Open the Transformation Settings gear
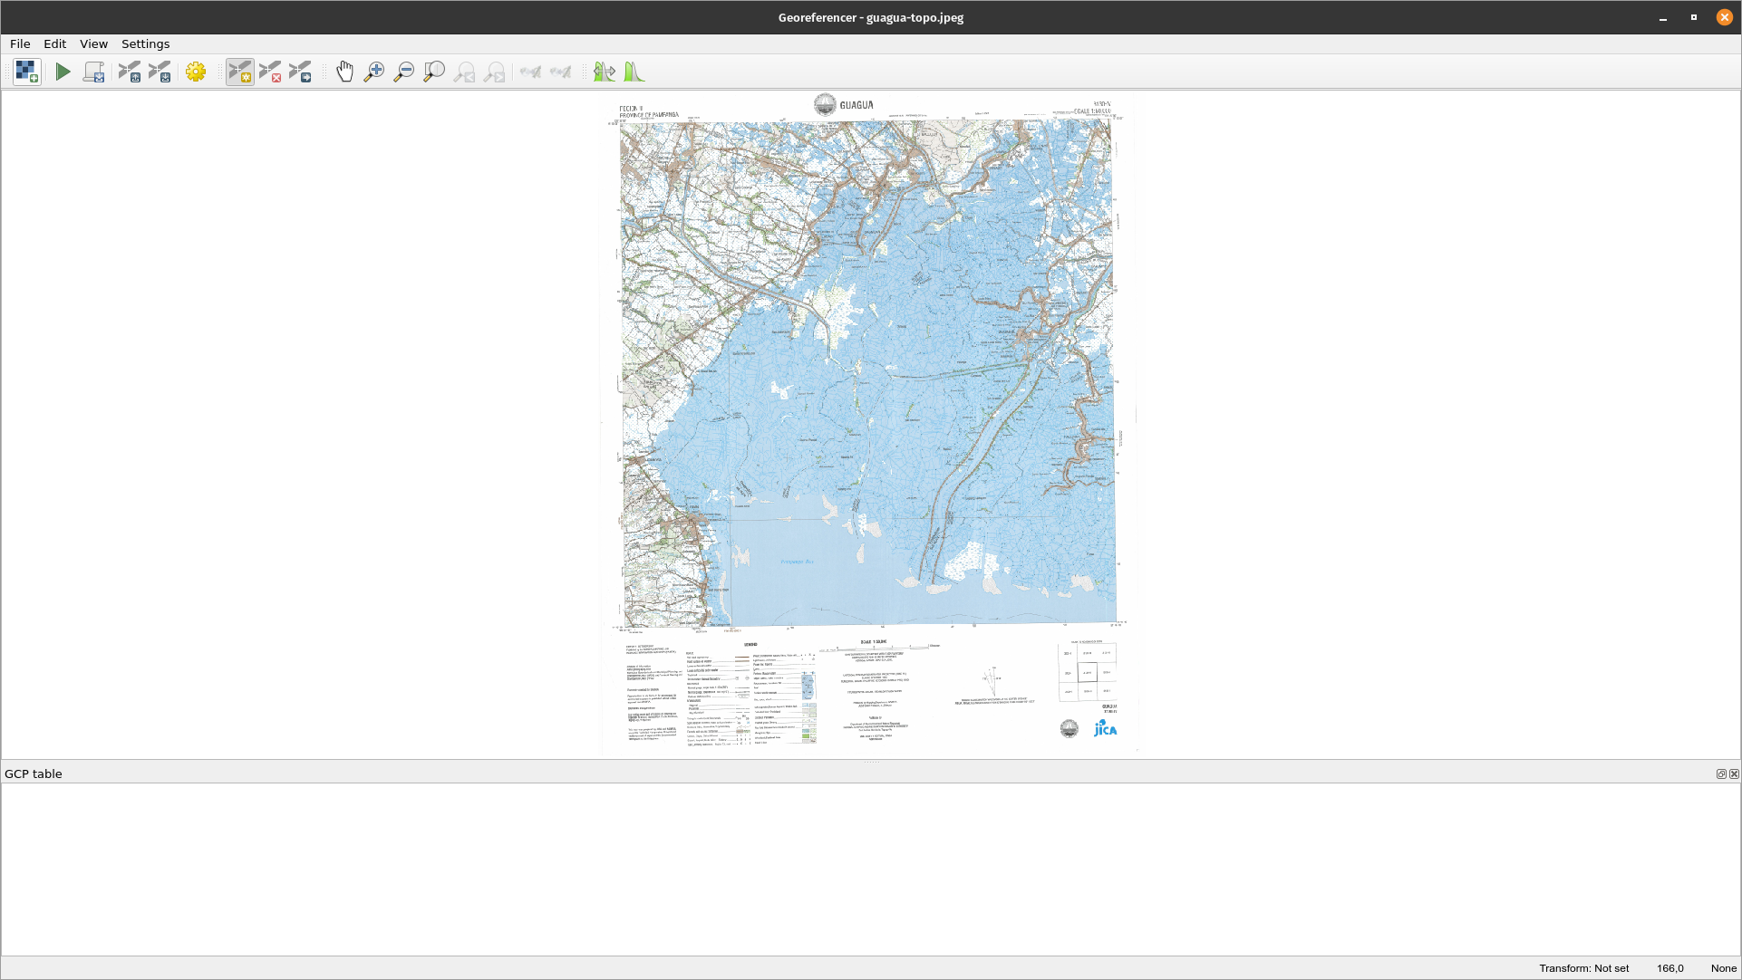Screen dimensions: 1742x980 pyautogui.click(x=196, y=71)
